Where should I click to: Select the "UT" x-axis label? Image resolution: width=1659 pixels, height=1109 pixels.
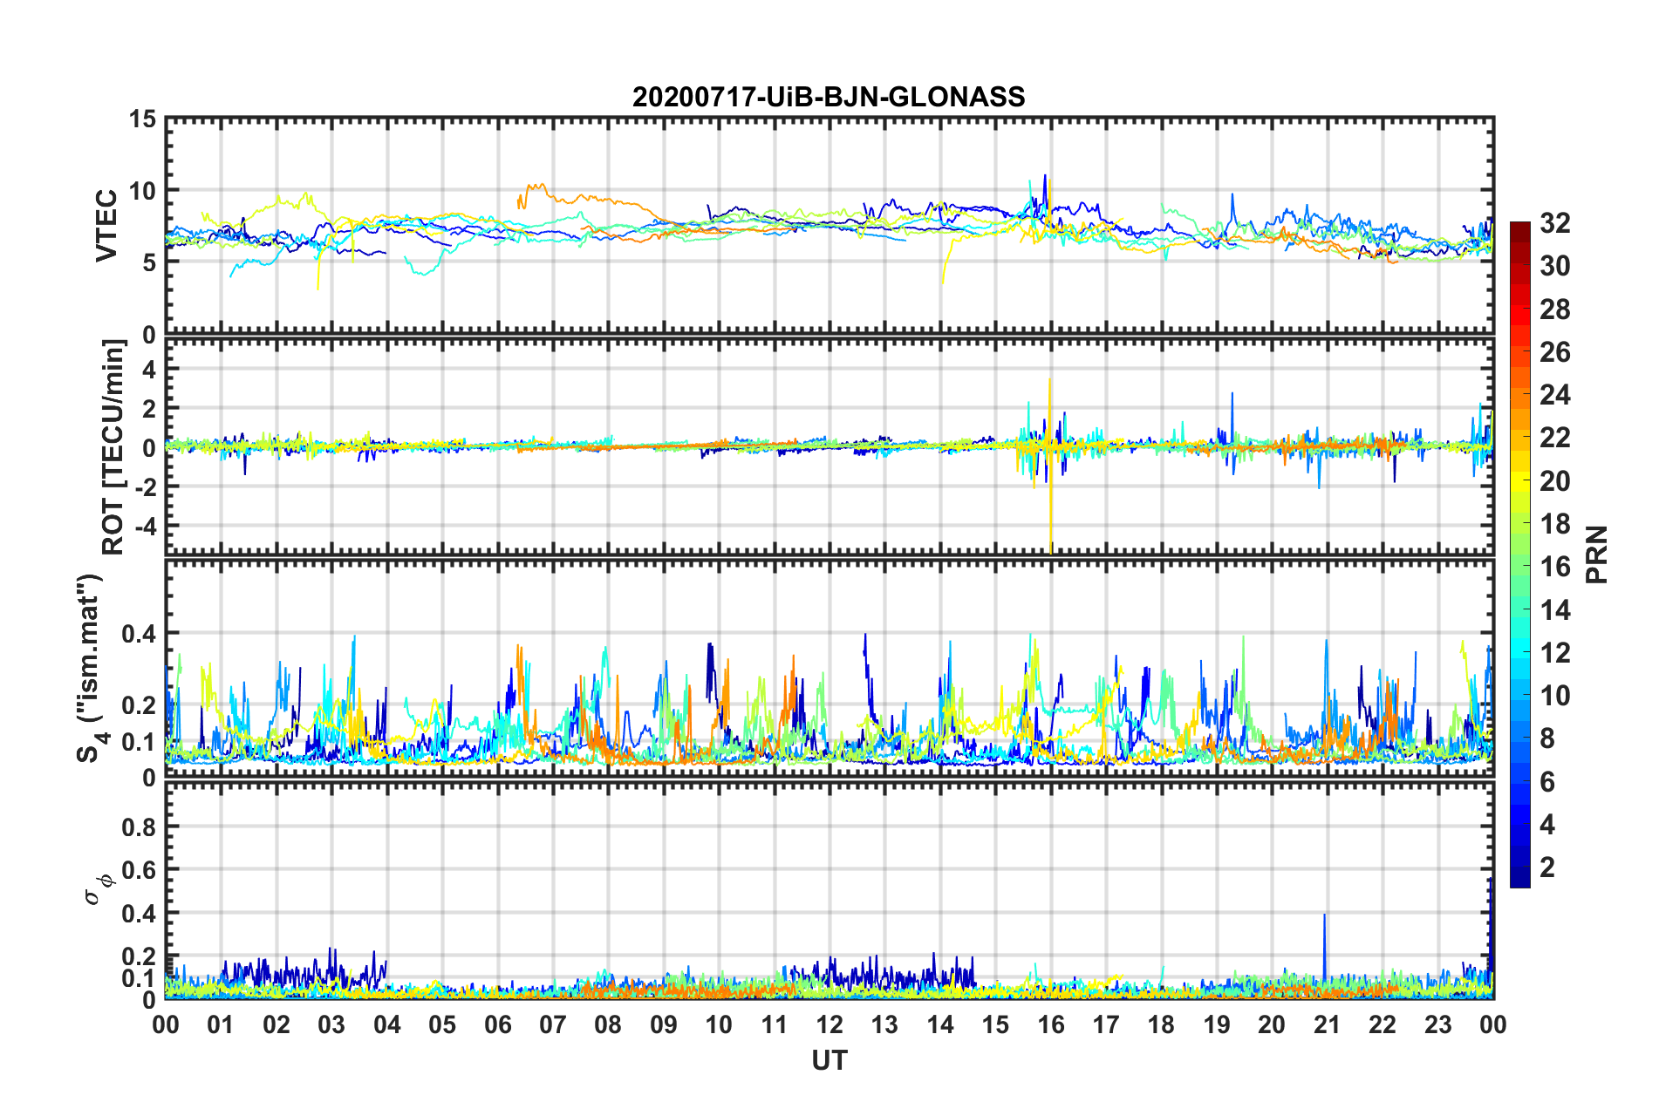tap(829, 1060)
